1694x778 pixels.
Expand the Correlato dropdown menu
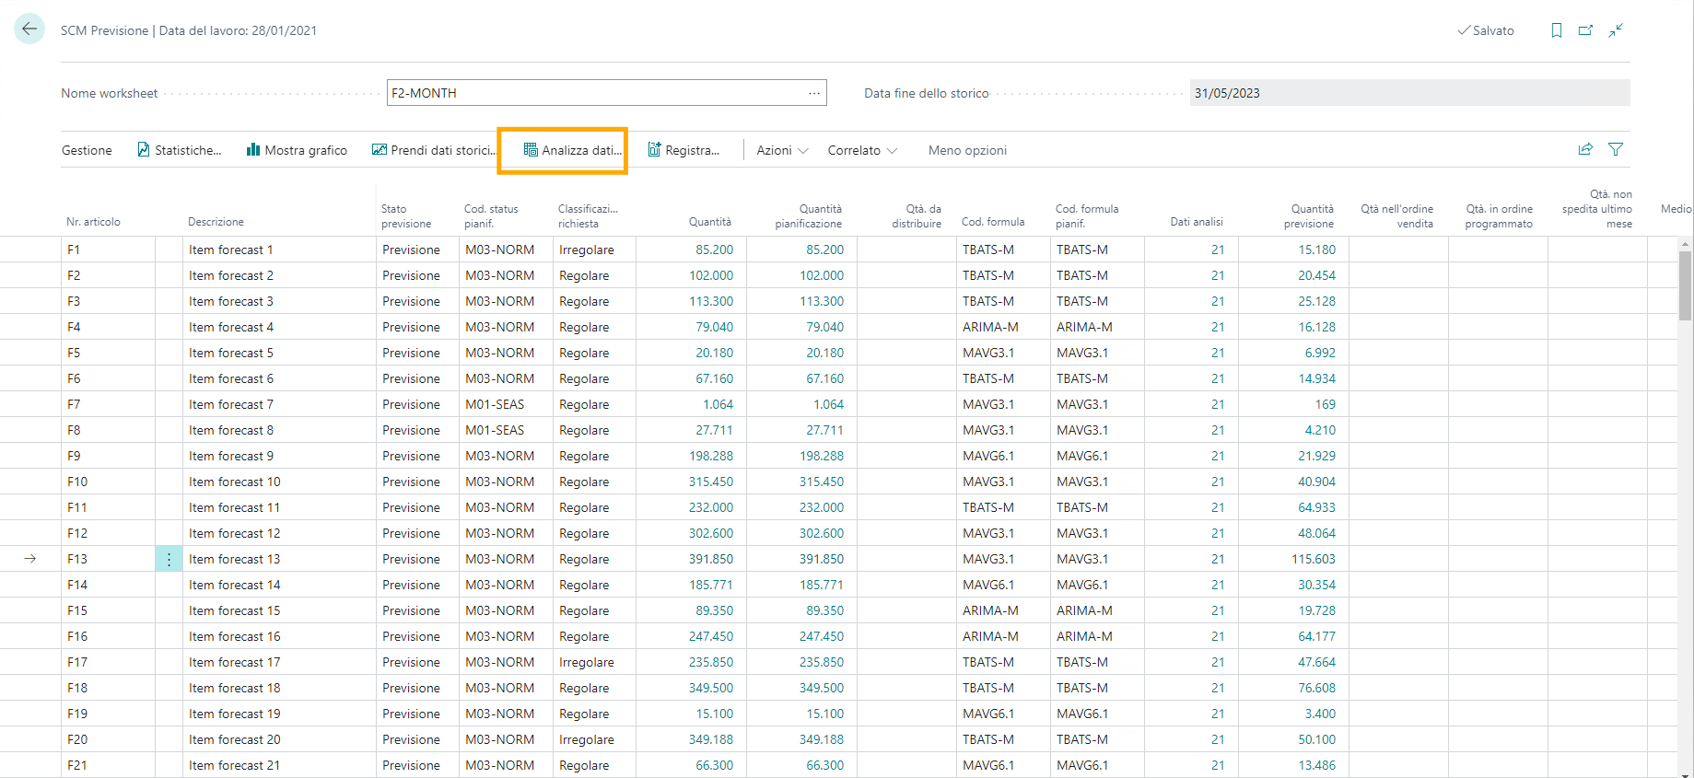pyautogui.click(x=862, y=150)
